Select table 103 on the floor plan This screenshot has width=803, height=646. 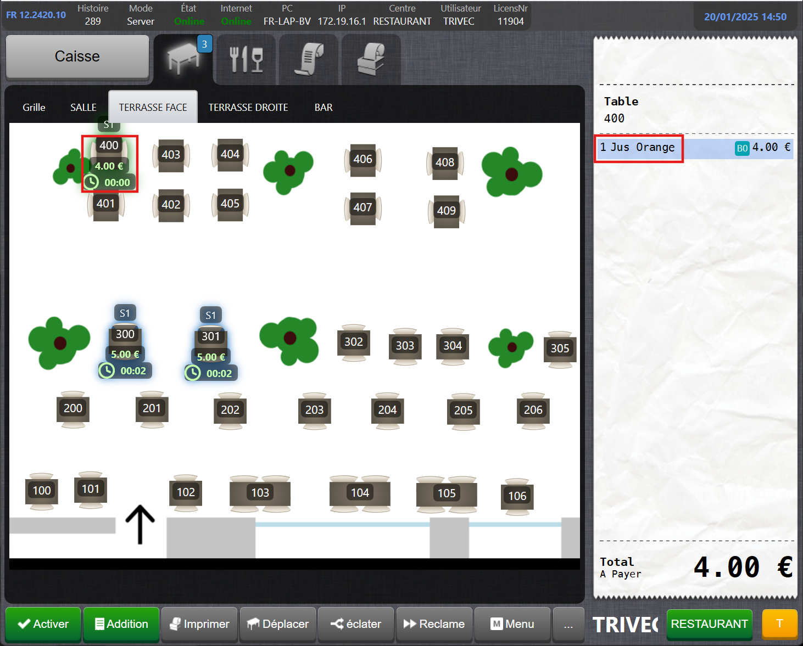[x=260, y=493]
